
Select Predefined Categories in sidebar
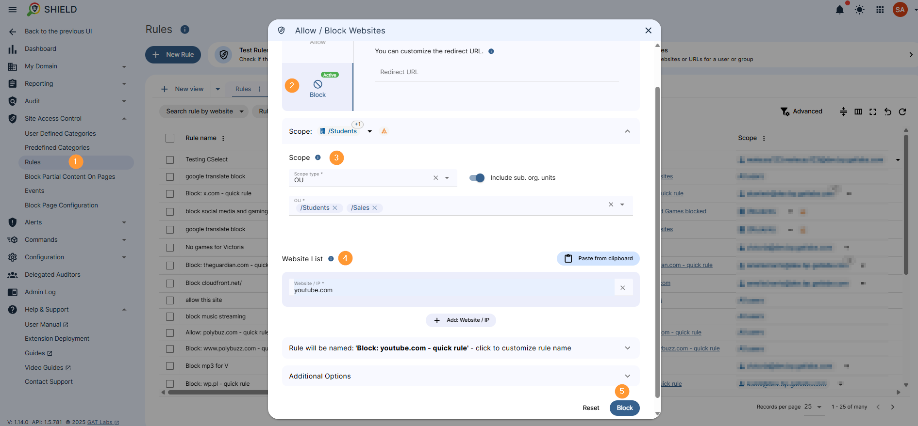click(x=57, y=148)
